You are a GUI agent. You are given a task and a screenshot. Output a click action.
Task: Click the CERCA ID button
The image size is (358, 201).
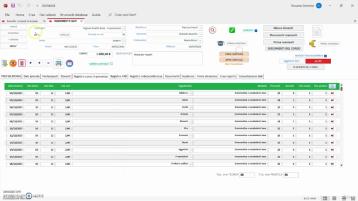65,35
